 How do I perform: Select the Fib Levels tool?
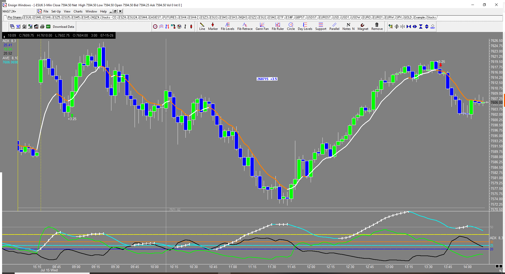click(x=227, y=27)
